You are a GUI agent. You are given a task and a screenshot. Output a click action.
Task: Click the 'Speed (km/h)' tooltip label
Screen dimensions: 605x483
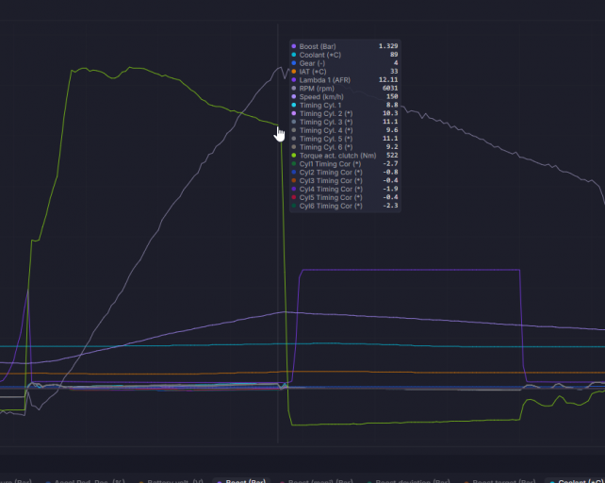coord(321,97)
